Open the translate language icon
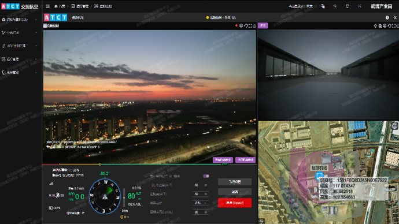Image resolution: width=399 pixels, height=224 pixels. click(x=323, y=6)
